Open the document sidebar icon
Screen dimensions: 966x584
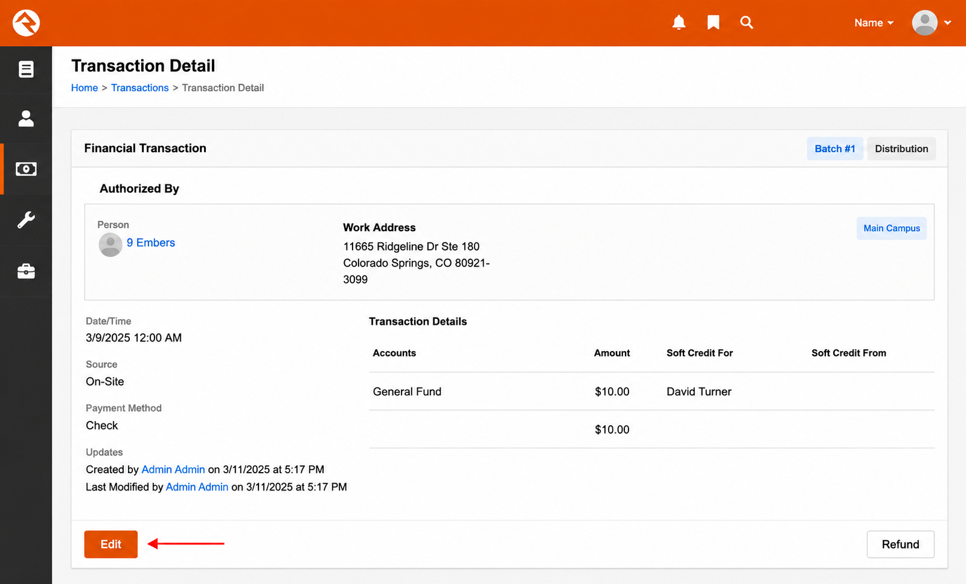[26, 69]
